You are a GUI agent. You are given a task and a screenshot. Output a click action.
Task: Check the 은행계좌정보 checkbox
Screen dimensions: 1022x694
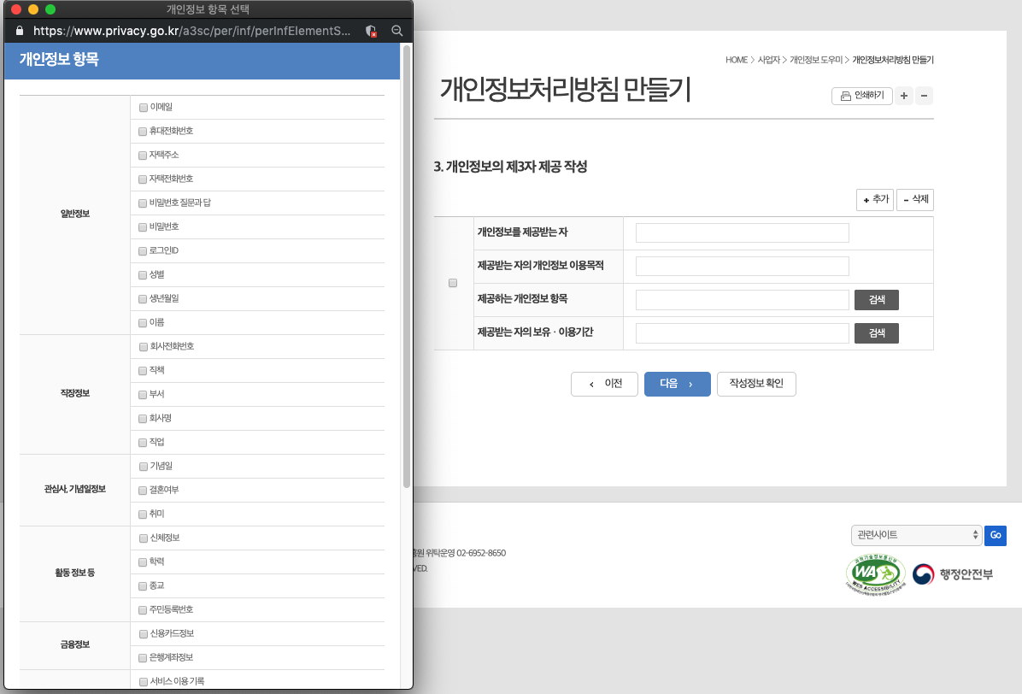pyautogui.click(x=143, y=658)
